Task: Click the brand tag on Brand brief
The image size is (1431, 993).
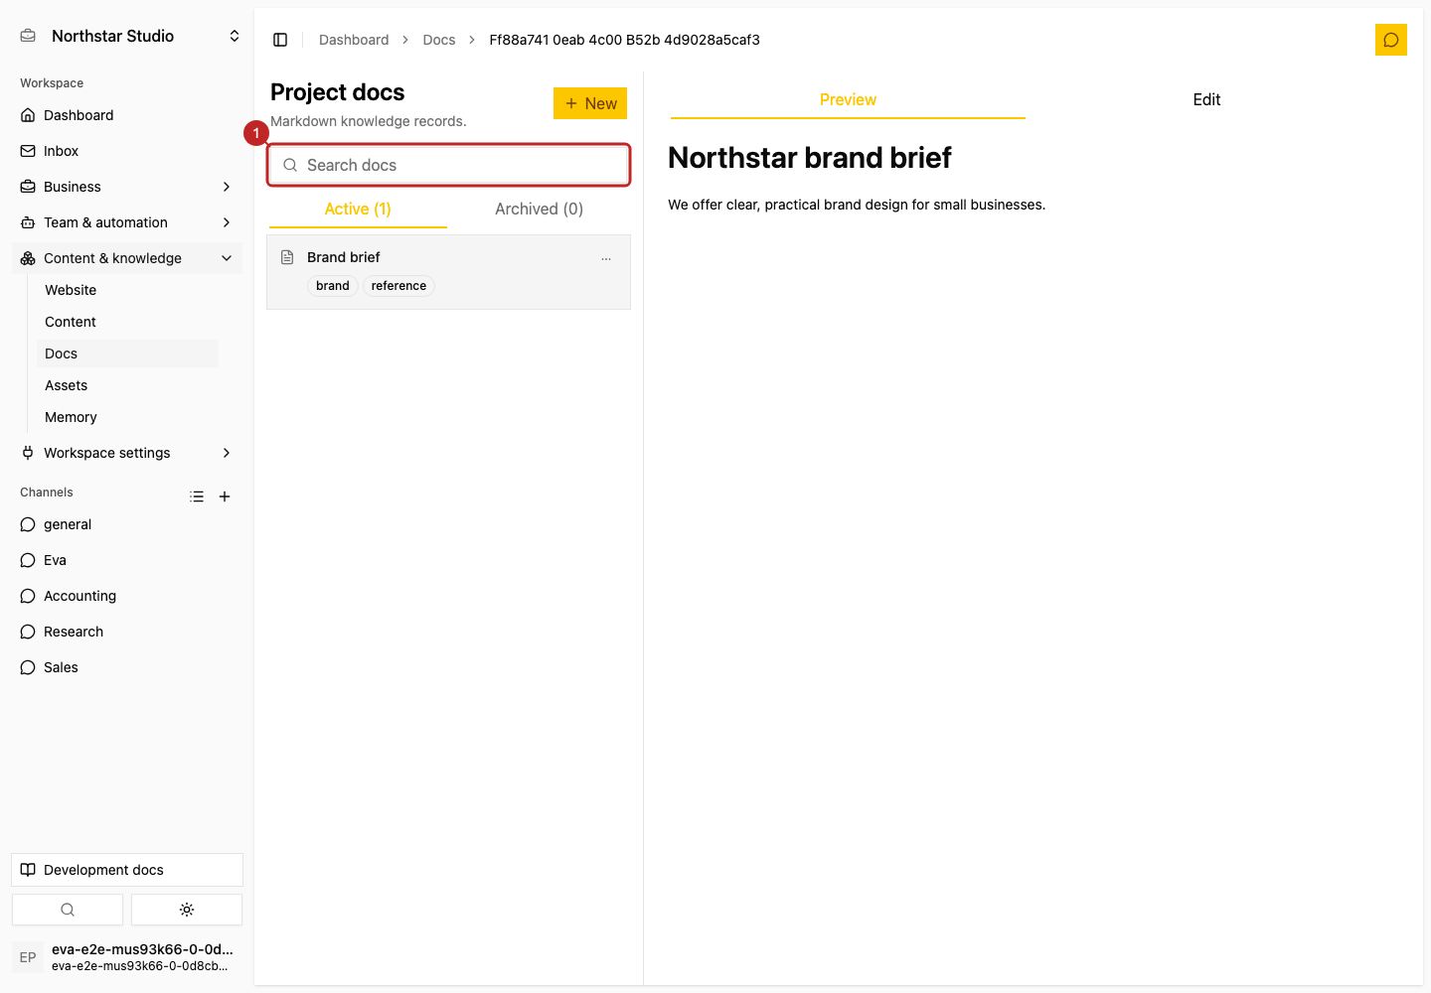Action: click(333, 286)
